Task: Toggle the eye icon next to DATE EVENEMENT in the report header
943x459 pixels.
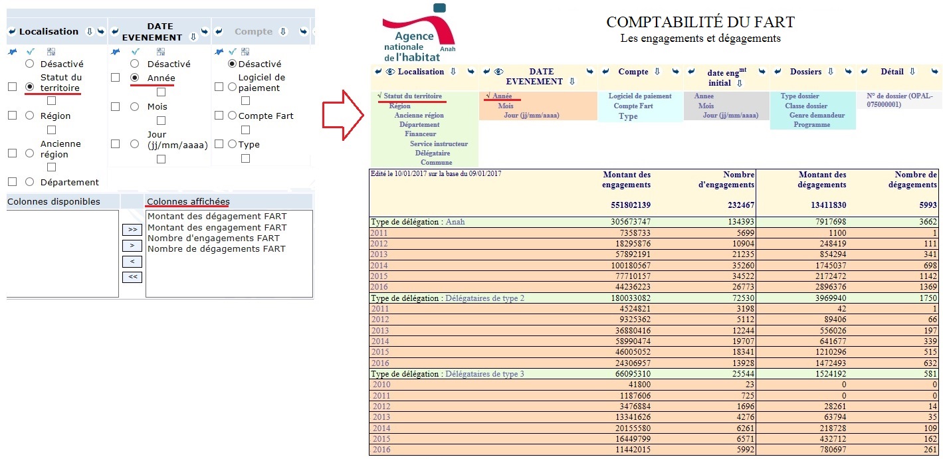Action: (499, 72)
